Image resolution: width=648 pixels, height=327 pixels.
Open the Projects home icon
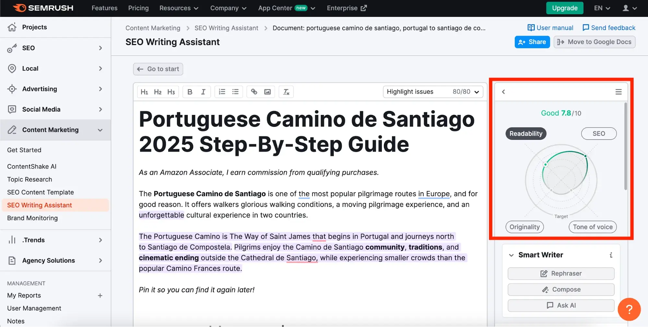(x=12, y=27)
